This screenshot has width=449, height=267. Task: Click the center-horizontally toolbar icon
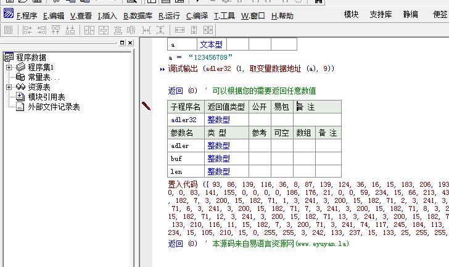tap(89, 30)
